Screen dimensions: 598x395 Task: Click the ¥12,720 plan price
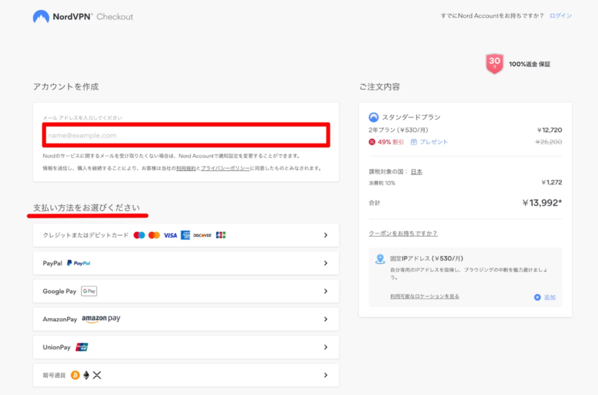(549, 130)
